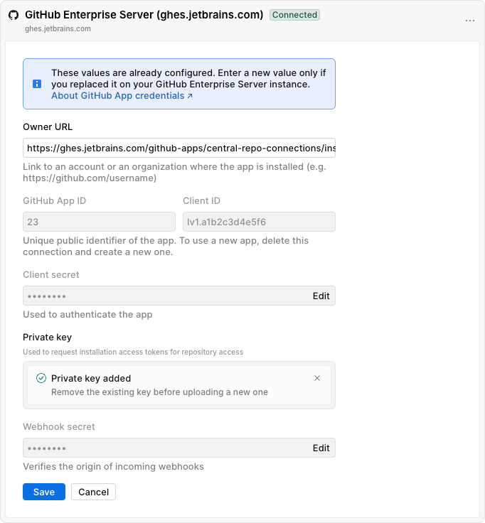Viewport: 485px width, 523px height.
Task: Click the GitHub logo icon in header
Action: 14,15
